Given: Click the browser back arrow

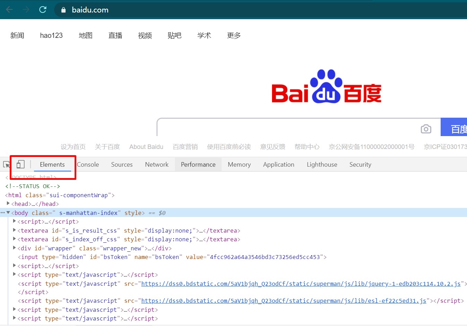Looking at the screenshot, I should [9, 10].
